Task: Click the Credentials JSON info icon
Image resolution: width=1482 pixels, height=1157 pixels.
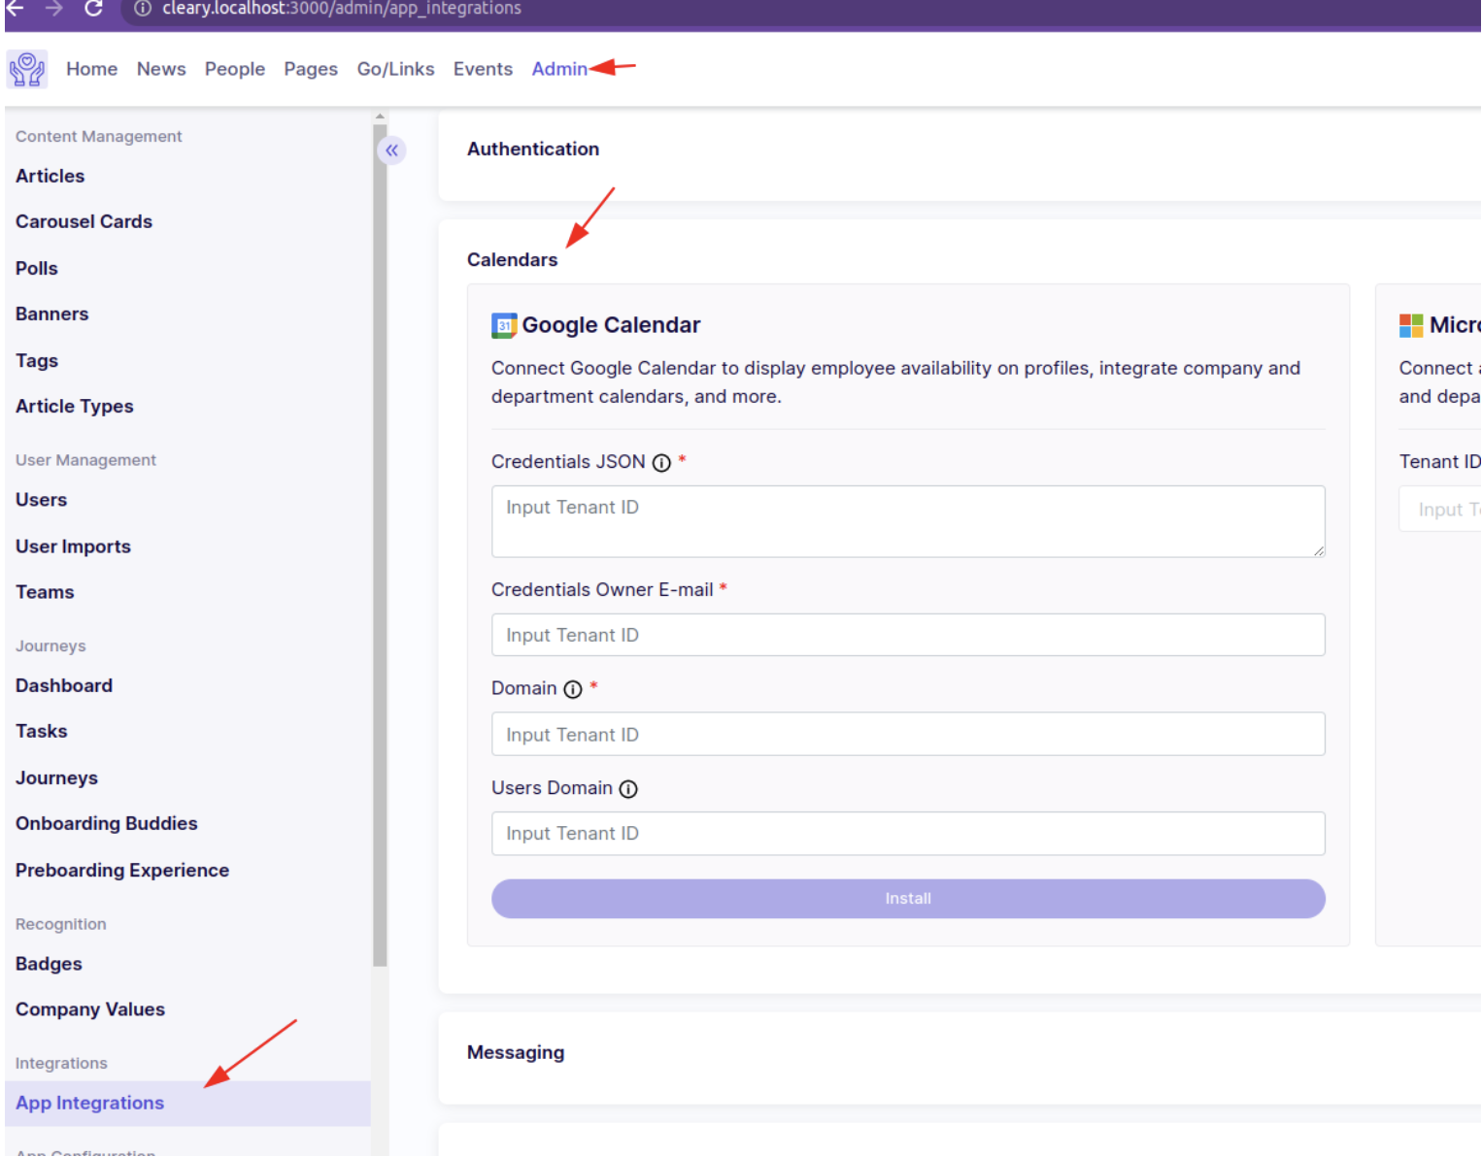Action: [x=661, y=463]
